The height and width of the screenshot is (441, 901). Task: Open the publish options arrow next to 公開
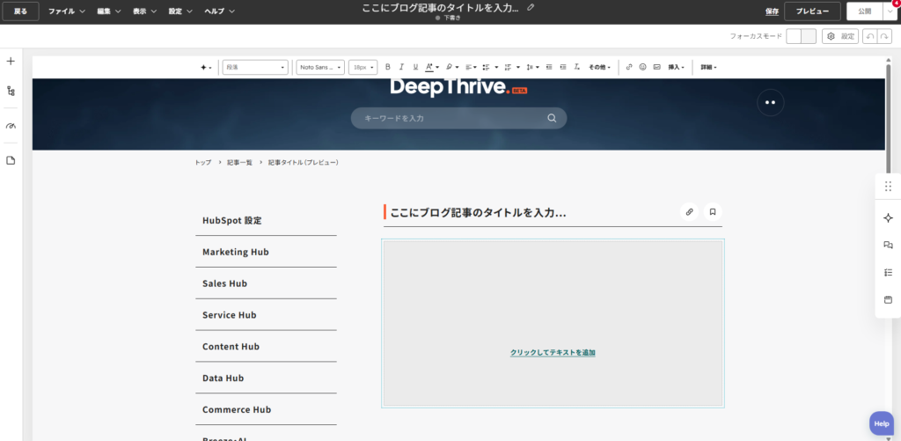(x=890, y=11)
